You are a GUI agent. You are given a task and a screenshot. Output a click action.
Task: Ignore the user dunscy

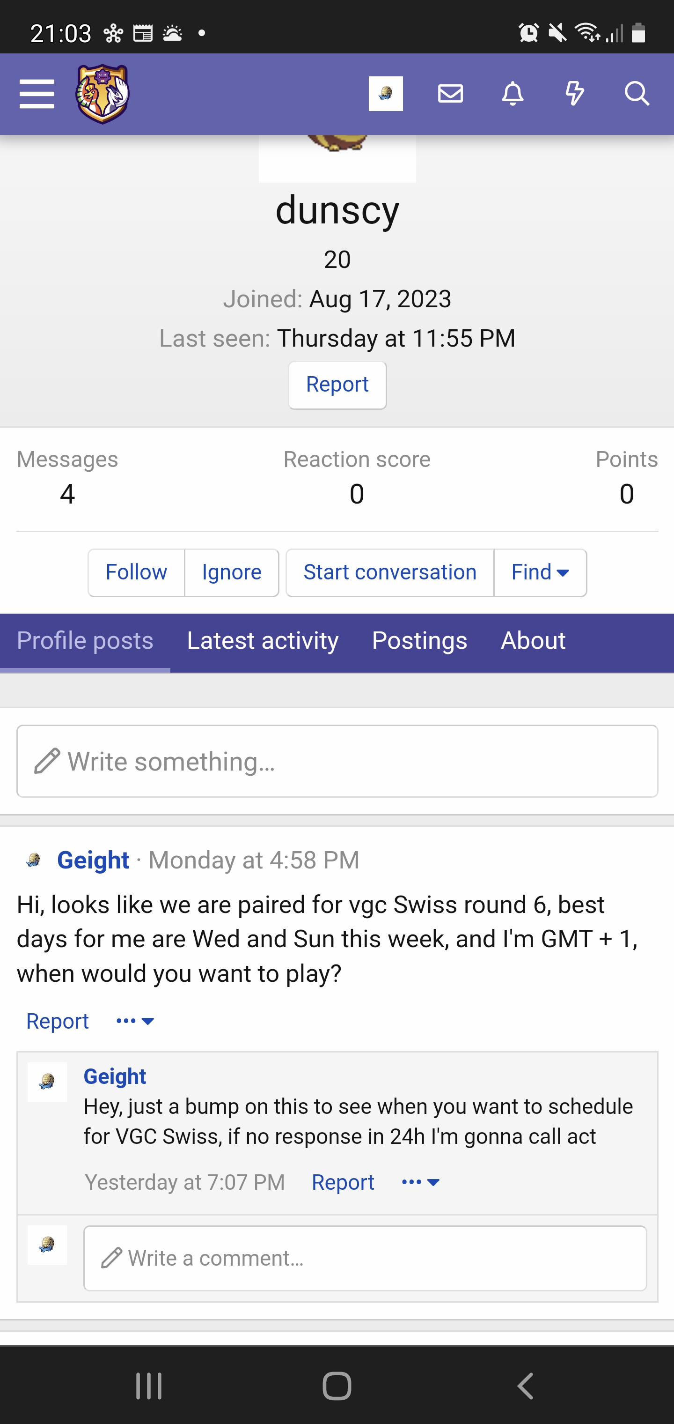232,572
